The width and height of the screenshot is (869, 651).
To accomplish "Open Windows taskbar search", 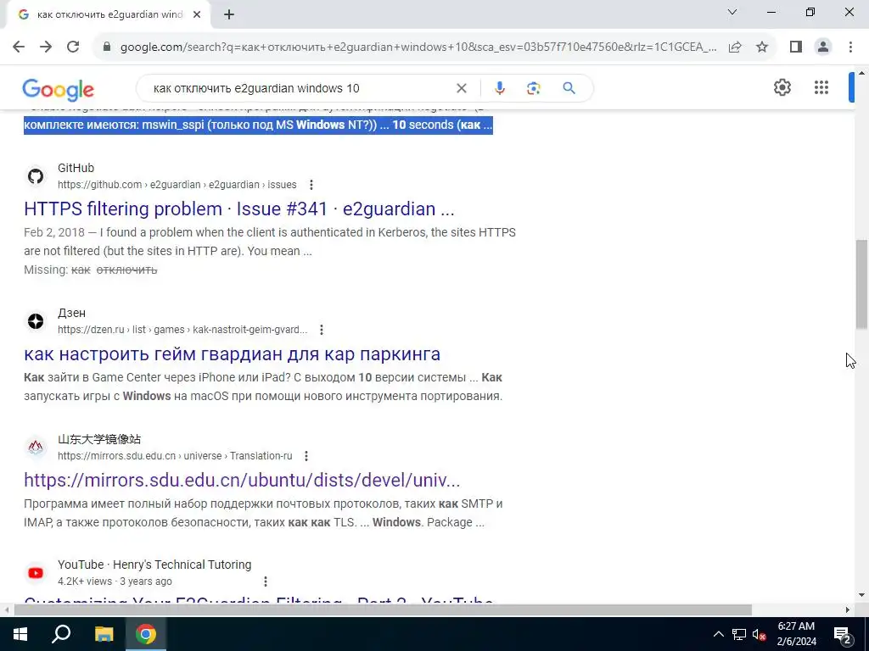I will (61, 634).
